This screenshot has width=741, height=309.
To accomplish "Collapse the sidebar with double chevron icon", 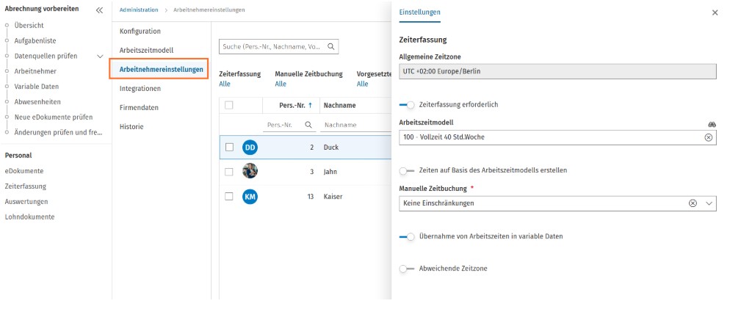I will coord(99,10).
